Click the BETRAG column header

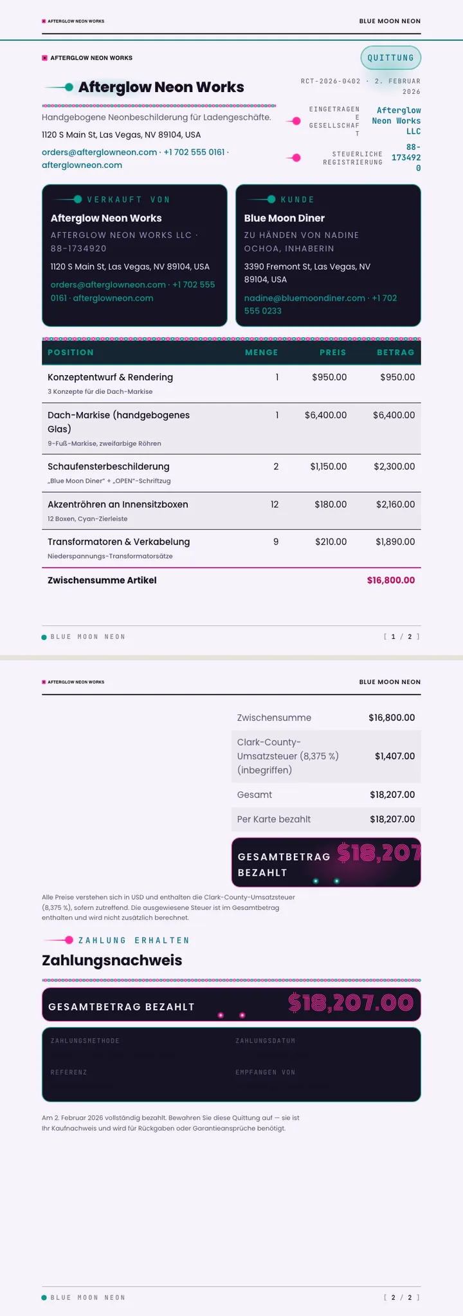395,353
